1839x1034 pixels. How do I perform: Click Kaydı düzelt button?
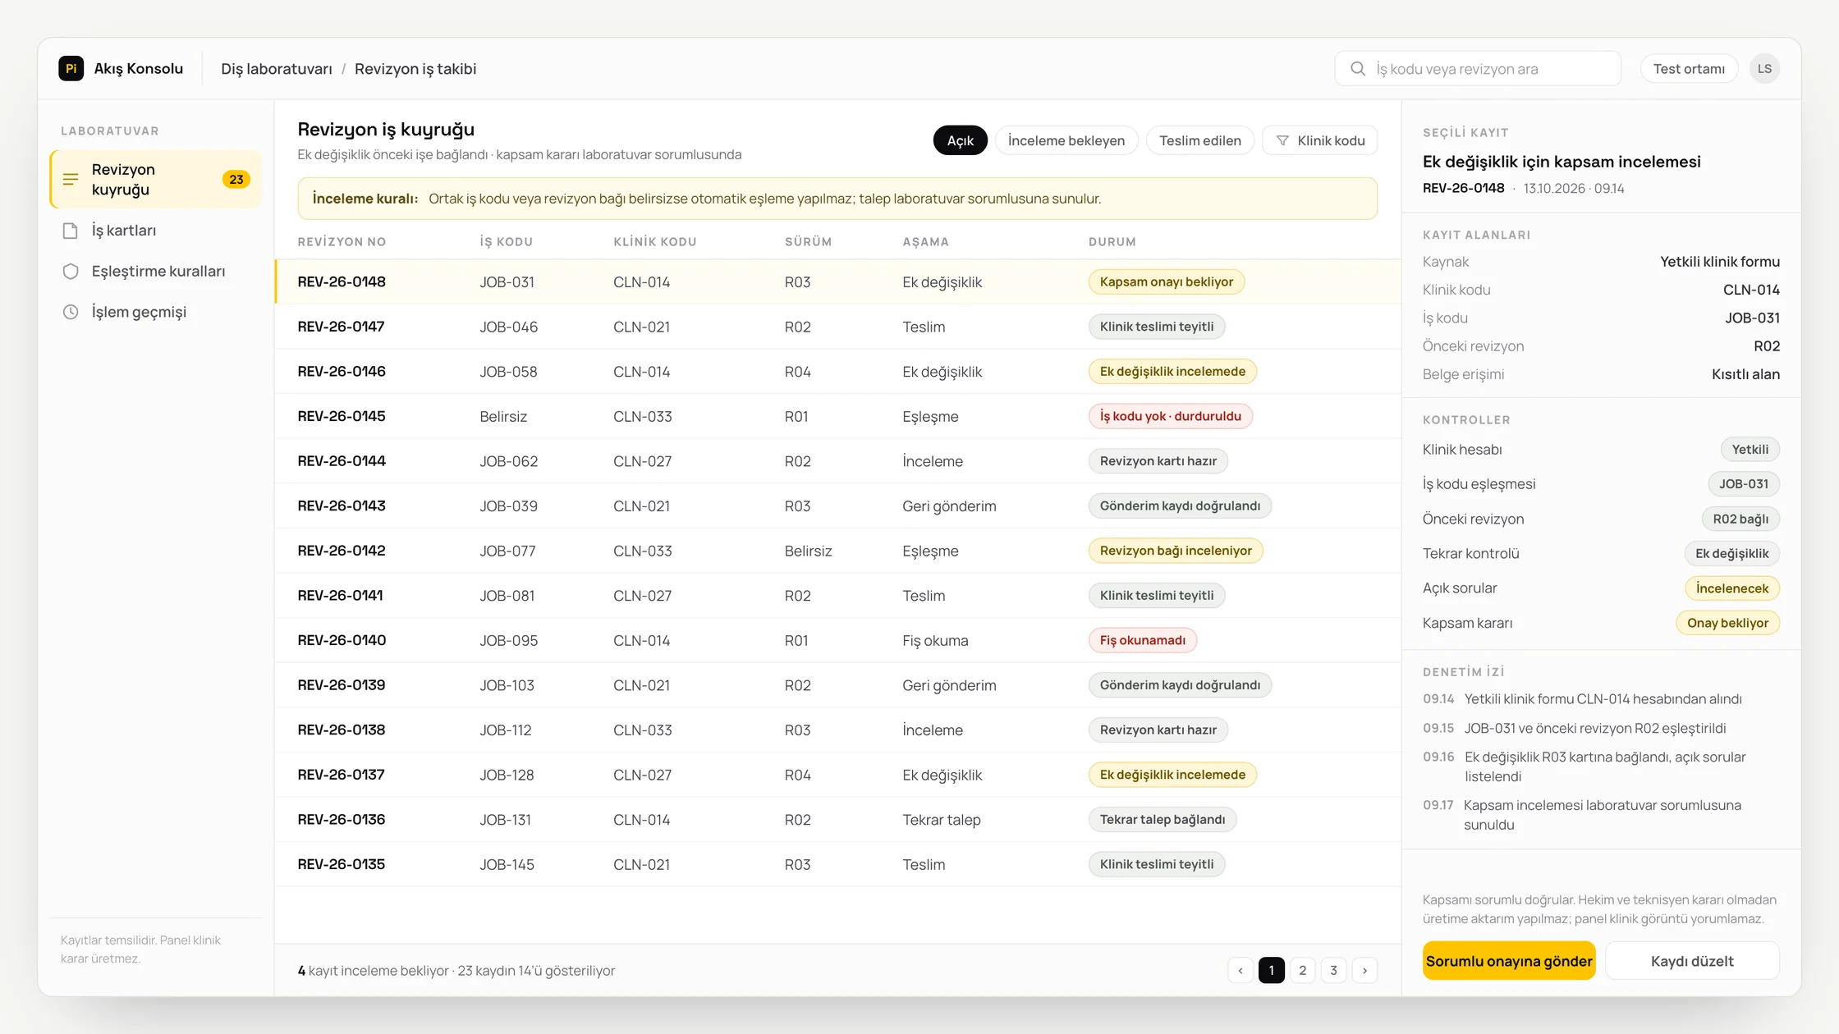pos(1692,961)
